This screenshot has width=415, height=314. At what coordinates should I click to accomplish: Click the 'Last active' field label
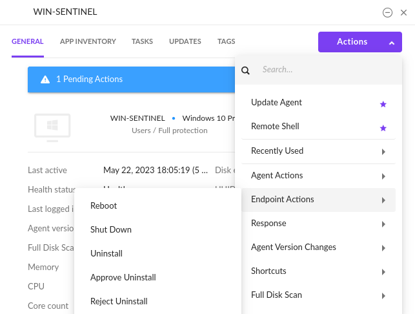pos(47,171)
